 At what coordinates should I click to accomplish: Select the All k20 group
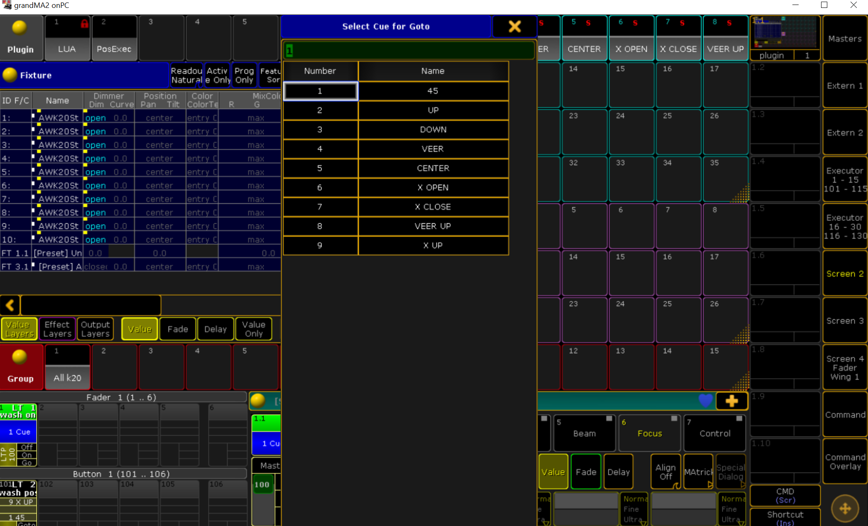tap(67, 367)
